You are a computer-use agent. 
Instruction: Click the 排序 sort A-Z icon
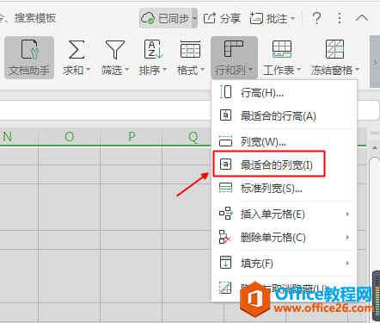pyautogui.click(x=153, y=50)
